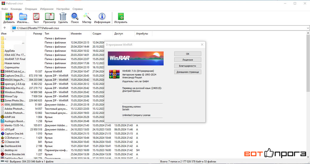Screen dimensions: 310x164
Task: Select the [NNMClub.to]_a... archive row
Action: coord(76,71)
